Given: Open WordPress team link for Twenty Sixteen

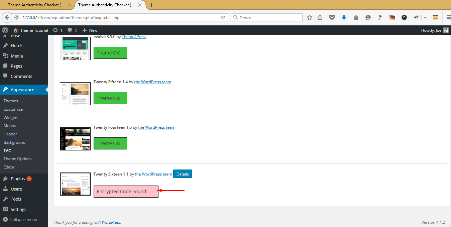Looking at the screenshot, I should 153,174.
